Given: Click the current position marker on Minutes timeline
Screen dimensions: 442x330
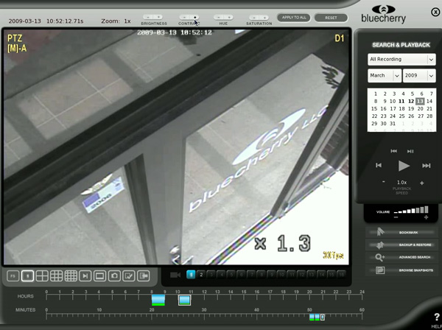Looking at the screenshot, I should tap(323, 317).
